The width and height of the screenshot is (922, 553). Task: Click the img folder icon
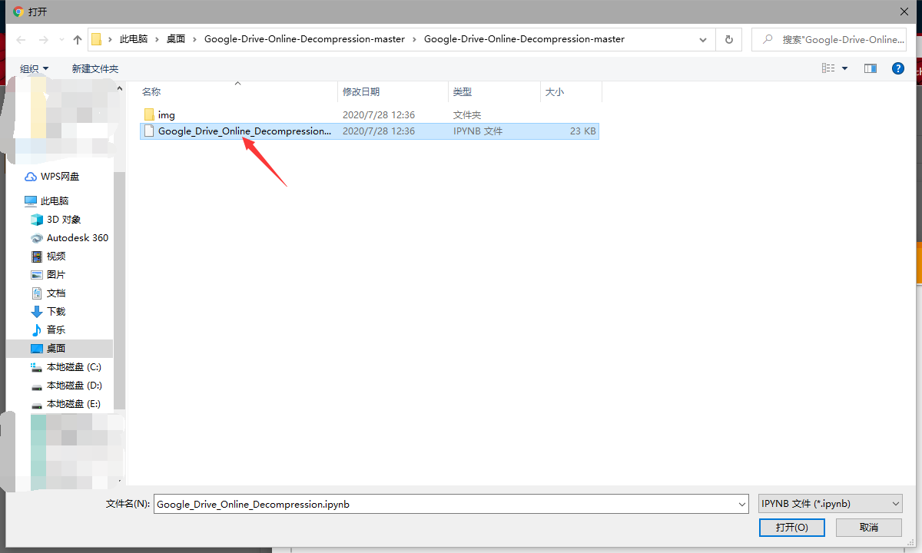[x=149, y=114]
